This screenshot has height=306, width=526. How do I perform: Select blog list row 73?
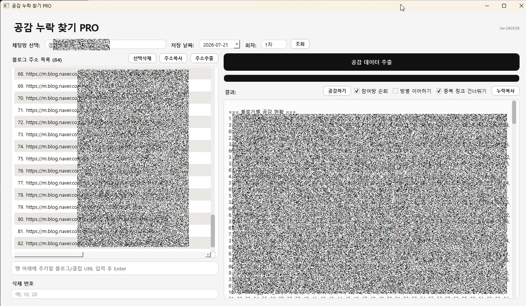(112, 134)
